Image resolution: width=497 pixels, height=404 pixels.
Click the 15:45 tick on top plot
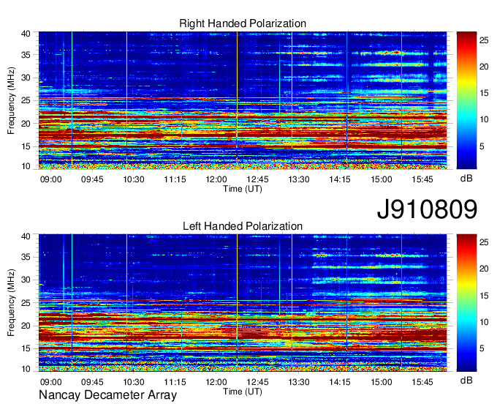click(x=422, y=179)
